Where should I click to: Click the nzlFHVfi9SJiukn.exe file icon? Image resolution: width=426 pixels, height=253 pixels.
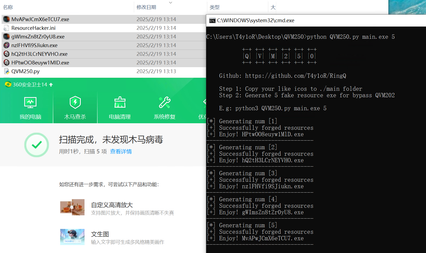click(7, 45)
